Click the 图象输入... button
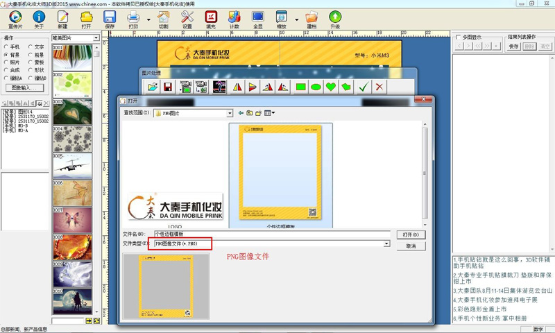This screenshot has height=333, width=555. pyautogui.click(x=25, y=88)
